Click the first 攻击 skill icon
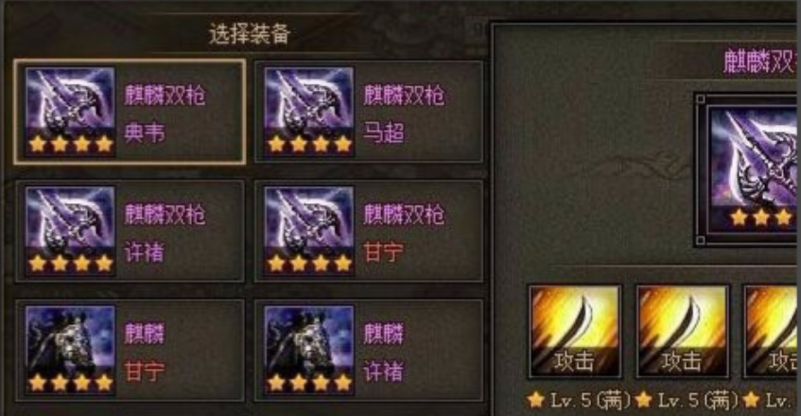 pos(575,332)
